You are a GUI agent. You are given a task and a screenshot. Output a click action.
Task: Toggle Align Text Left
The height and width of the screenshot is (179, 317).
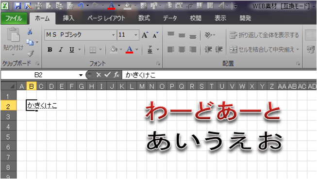(171, 49)
